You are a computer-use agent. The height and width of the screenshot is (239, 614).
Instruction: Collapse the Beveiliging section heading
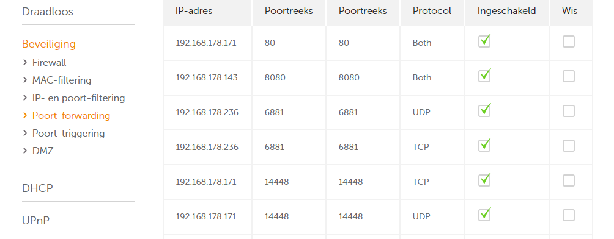point(48,44)
